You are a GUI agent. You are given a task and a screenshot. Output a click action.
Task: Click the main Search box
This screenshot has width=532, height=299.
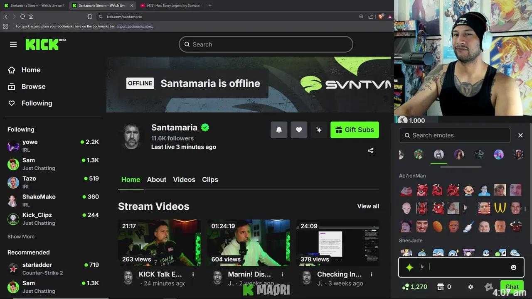point(266,44)
